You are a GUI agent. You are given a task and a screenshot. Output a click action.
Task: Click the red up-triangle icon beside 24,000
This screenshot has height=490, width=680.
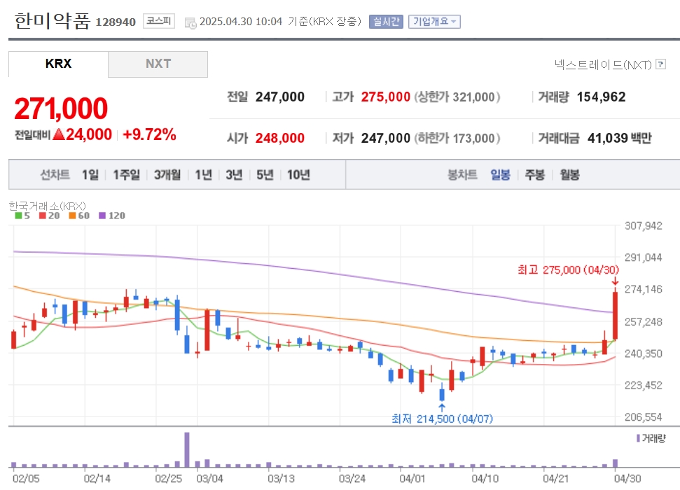click(x=59, y=134)
